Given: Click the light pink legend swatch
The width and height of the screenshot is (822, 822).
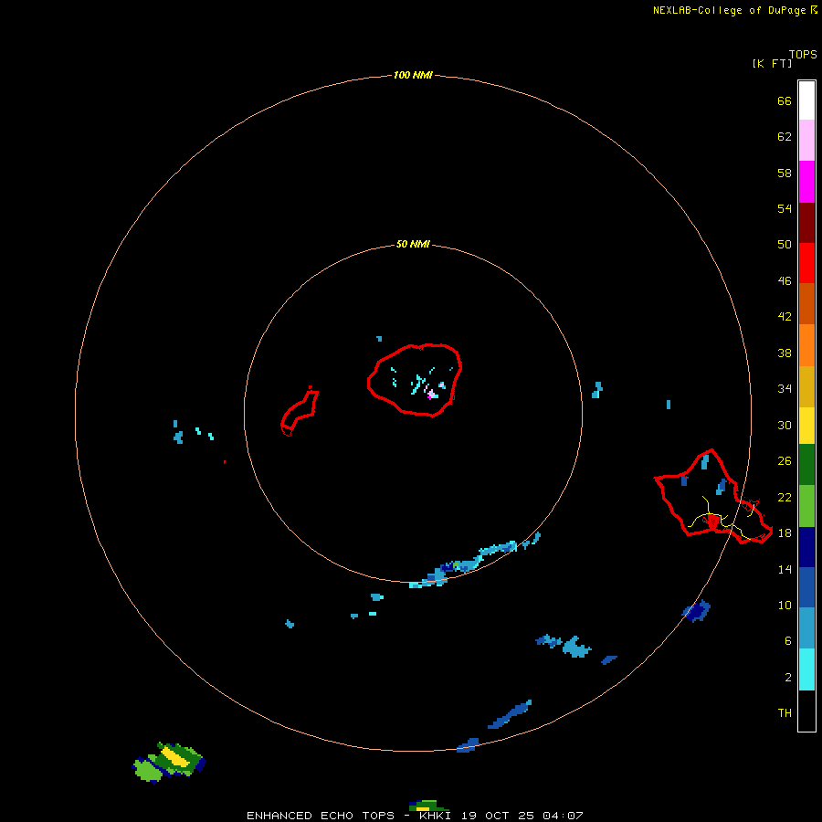Looking at the screenshot, I should click(x=806, y=141).
